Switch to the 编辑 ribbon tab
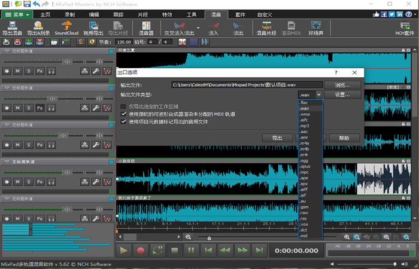419x269 pixels. tap(94, 15)
